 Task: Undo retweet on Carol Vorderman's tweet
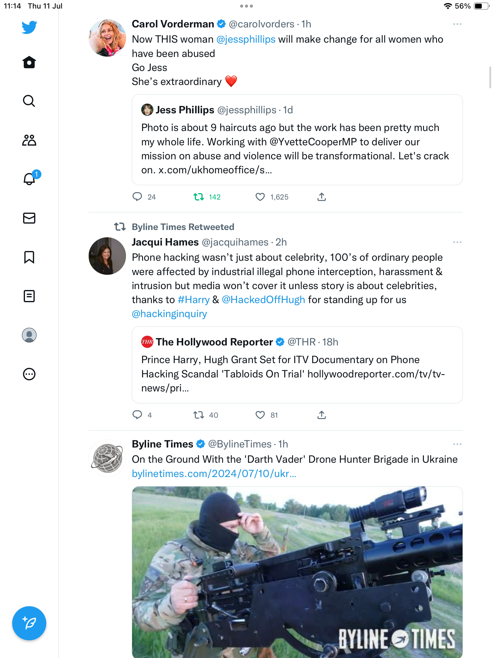point(199,197)
